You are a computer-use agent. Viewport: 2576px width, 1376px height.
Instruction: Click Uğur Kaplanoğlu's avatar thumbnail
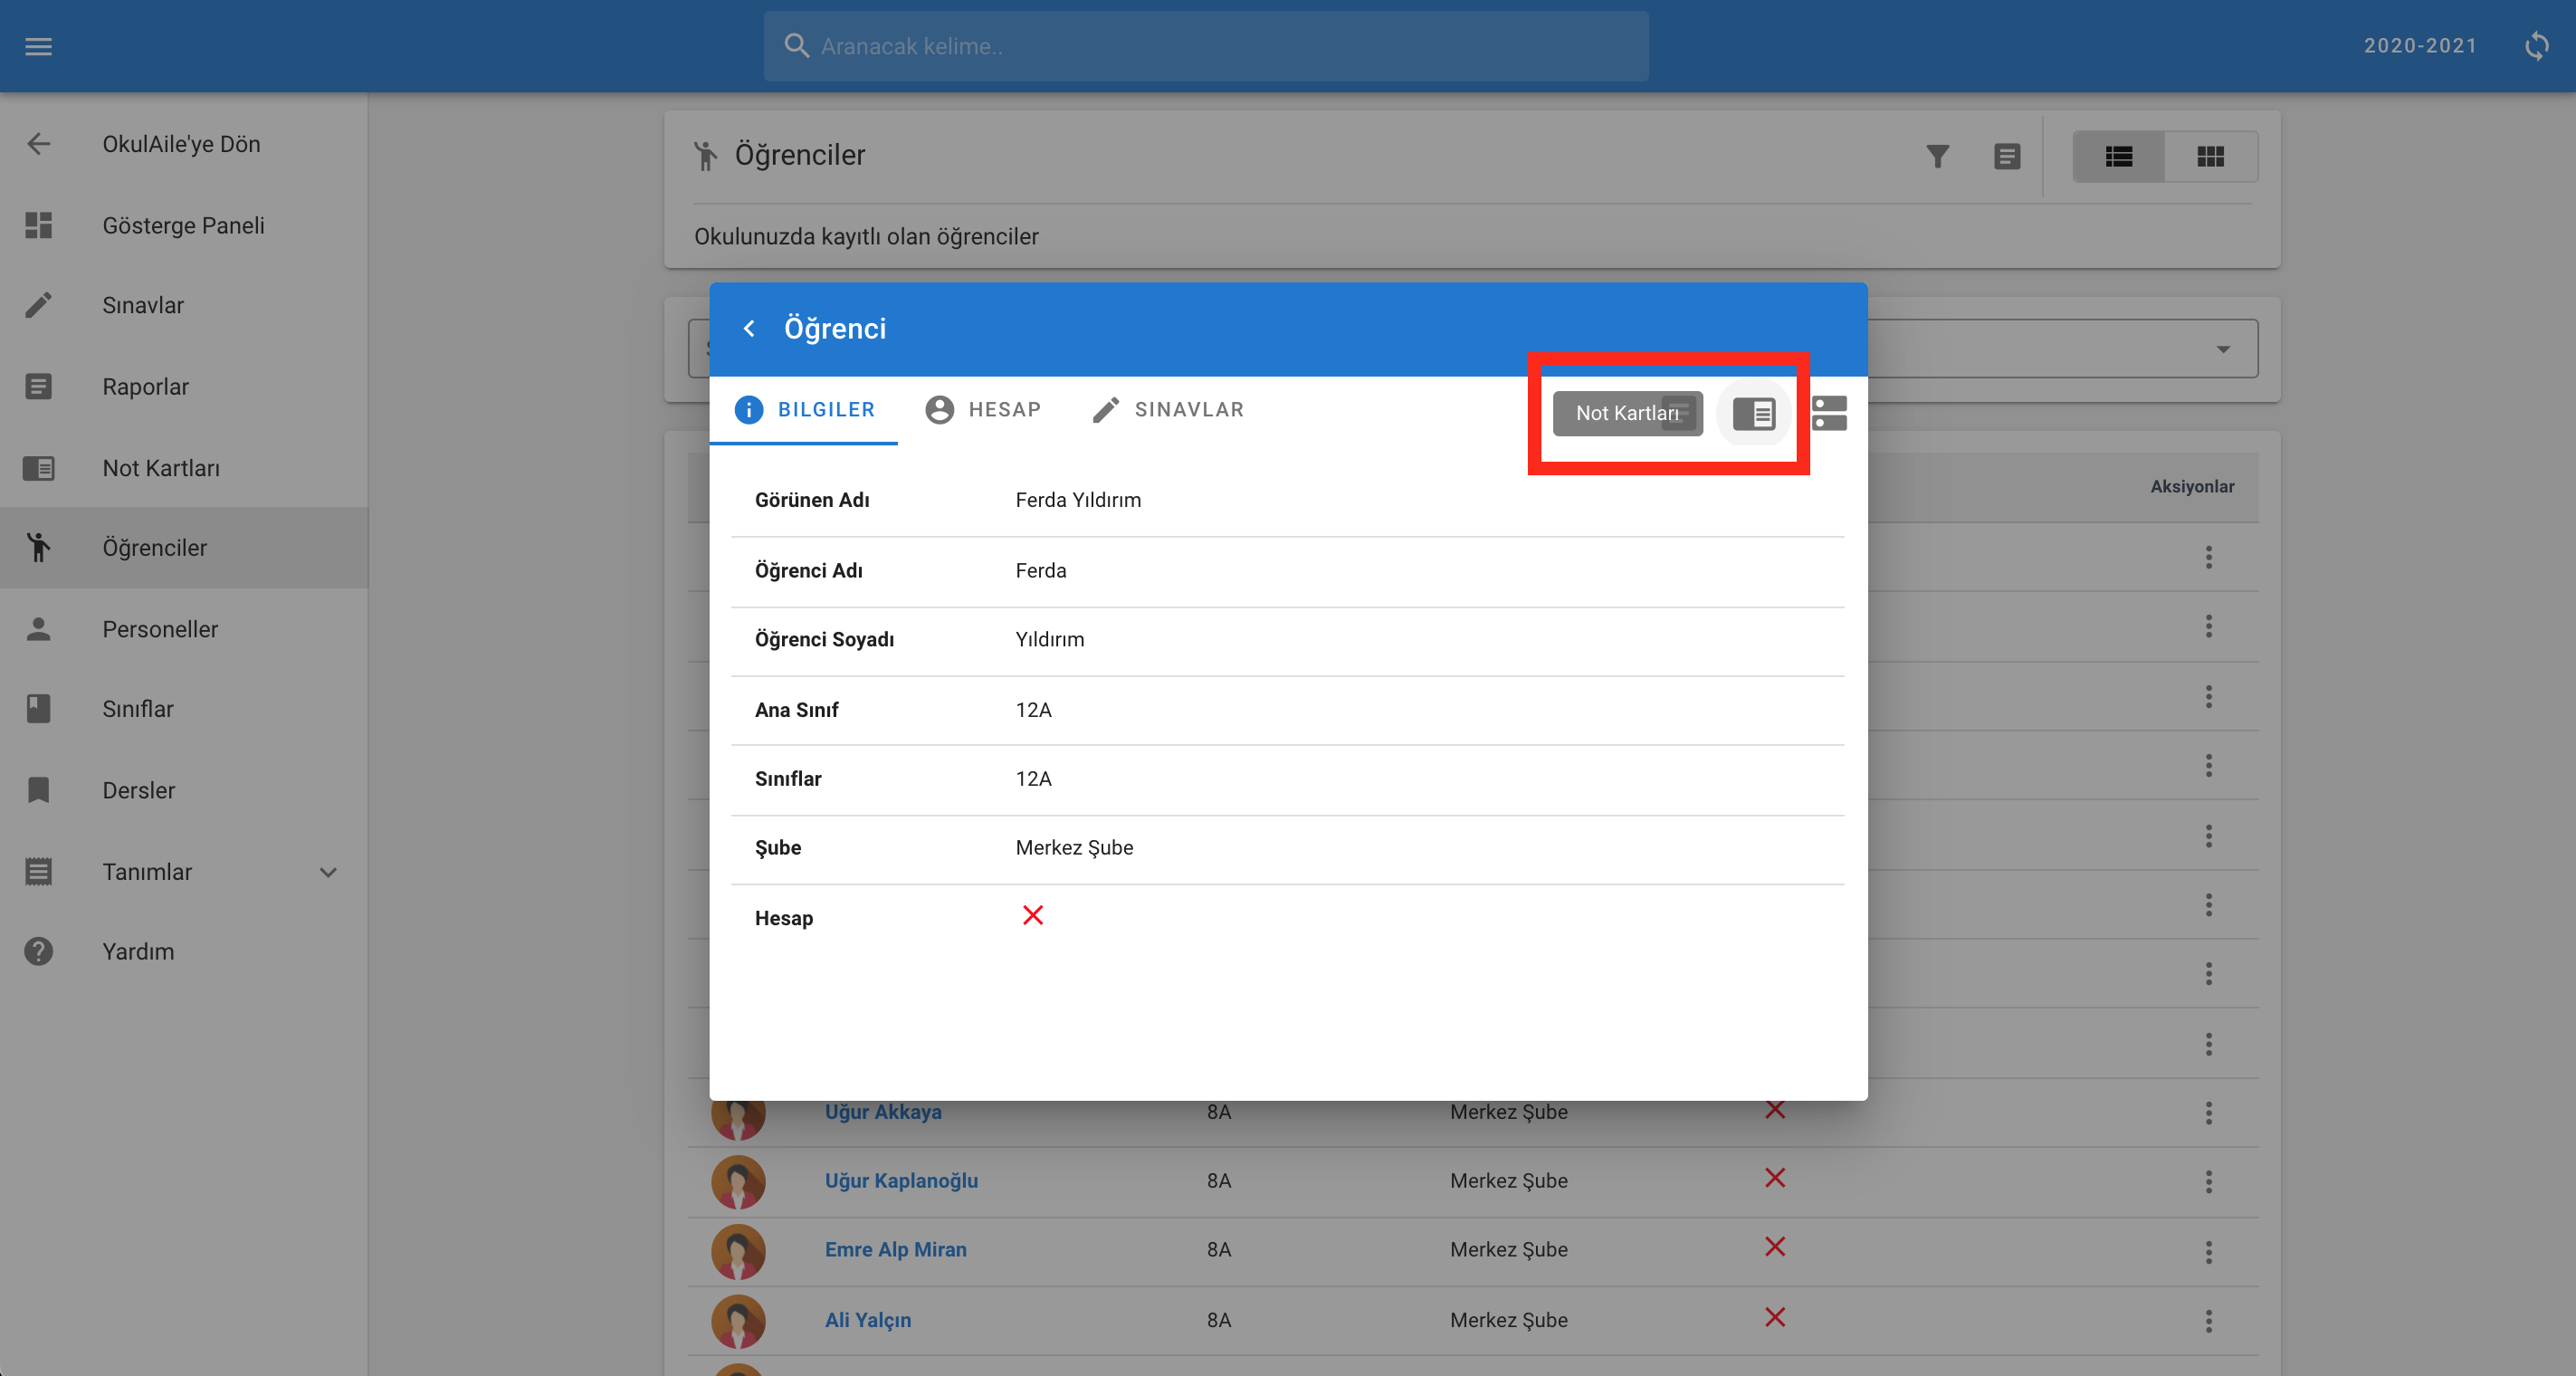(x=738, y=1182)
